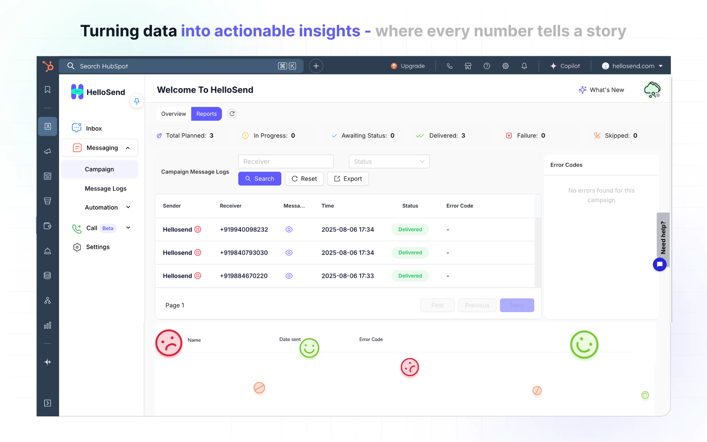Open the content icon in left rail
707x442 pixels.
[x=48, y=176]
